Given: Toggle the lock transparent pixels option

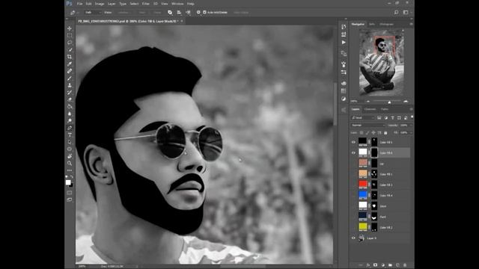Looking at the screenshot, I should (361, 133).
